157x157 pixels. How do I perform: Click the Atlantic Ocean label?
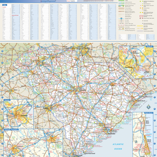118,147
